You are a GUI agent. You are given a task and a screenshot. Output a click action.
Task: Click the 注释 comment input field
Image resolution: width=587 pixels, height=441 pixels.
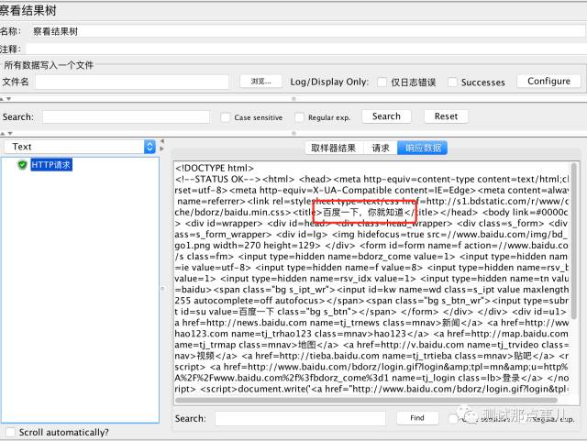click(x=305, y=49)
